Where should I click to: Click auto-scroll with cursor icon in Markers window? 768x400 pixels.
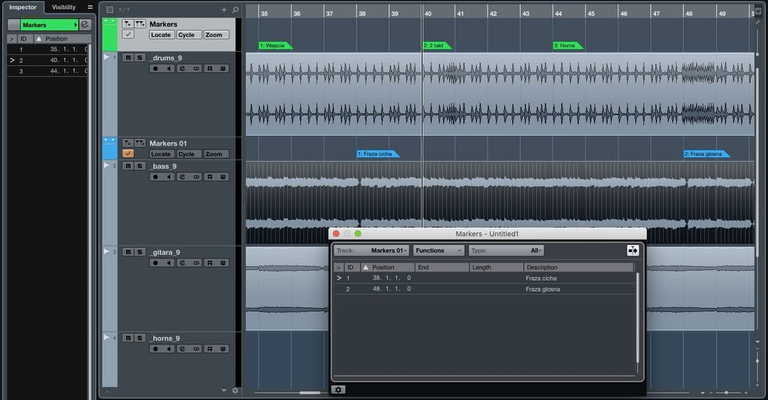(x=633, y=250)
